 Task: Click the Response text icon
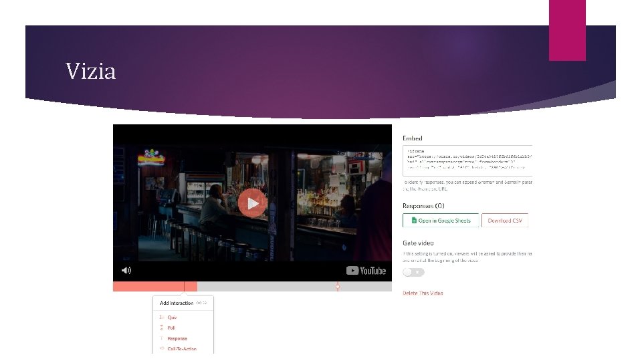point(161,338)
